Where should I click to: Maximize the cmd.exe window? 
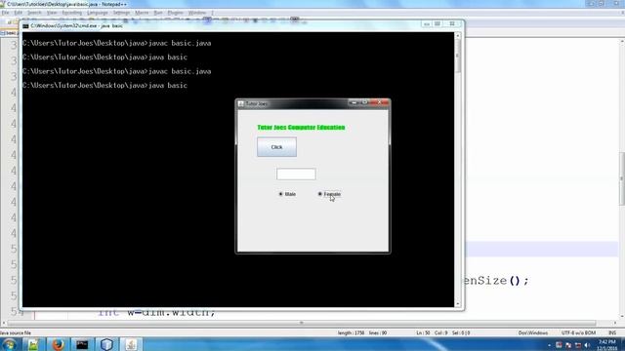click(x=437, y=24)
